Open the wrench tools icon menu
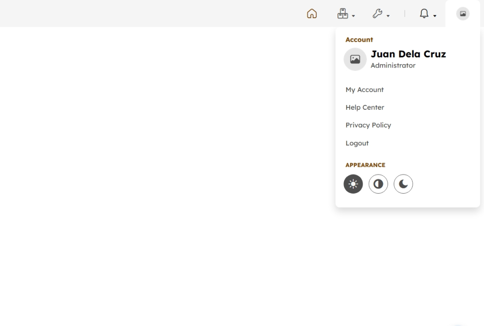 pos(377,14)
